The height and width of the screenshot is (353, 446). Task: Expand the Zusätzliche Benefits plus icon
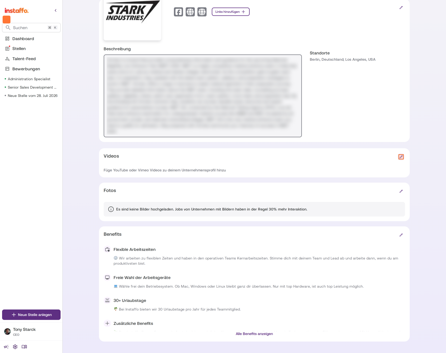(107, 323)
